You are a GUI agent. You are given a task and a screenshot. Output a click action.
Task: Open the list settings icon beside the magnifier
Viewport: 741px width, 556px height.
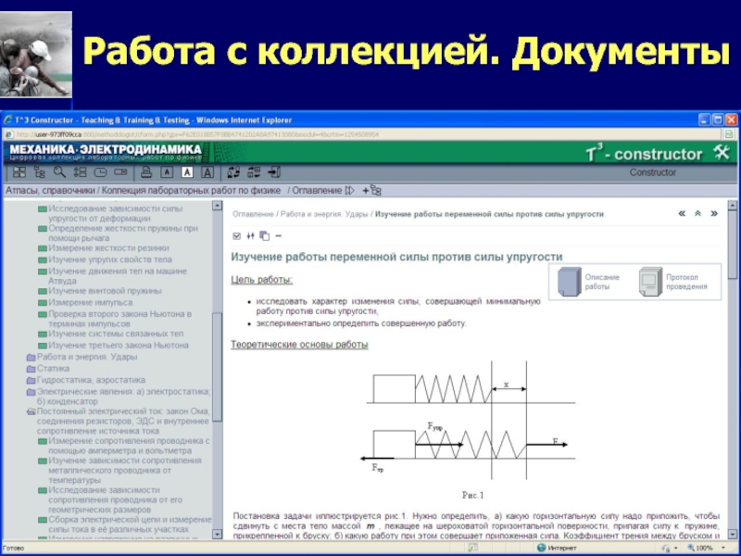coord(80,172)
